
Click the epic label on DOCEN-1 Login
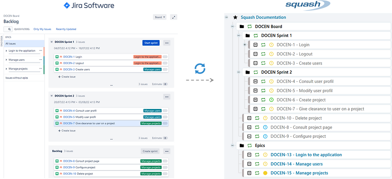coord(148,57)
